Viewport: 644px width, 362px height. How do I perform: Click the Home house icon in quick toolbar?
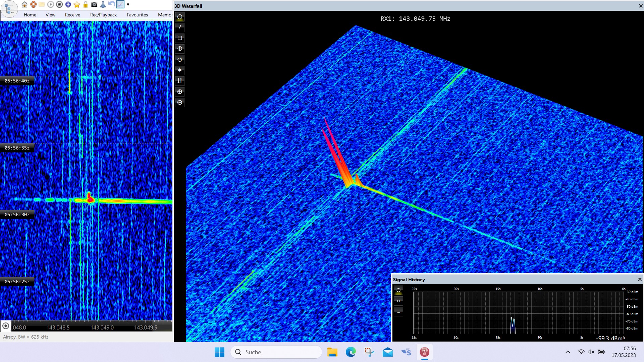click(x=24, y=4)
